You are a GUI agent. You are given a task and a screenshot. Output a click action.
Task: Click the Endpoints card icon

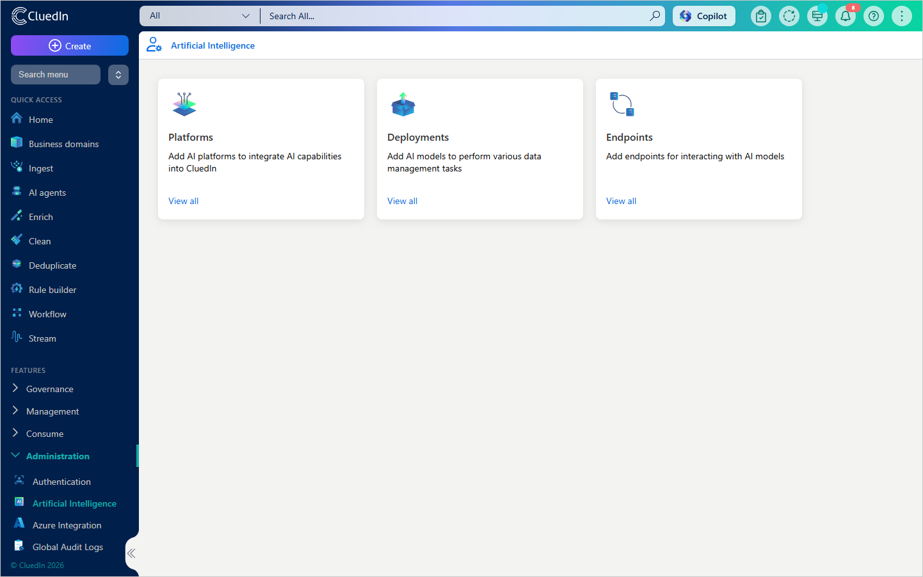click(622, 104)
